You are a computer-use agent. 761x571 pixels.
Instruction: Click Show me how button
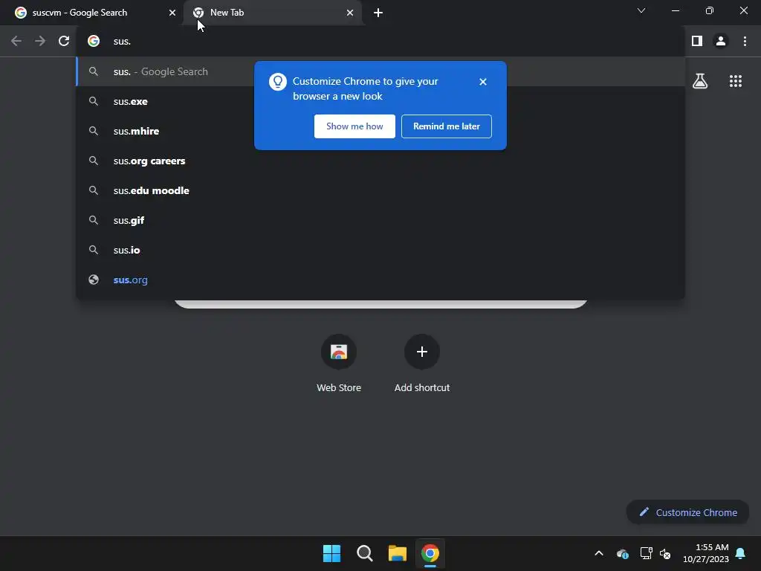click(354, 126)
